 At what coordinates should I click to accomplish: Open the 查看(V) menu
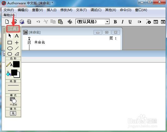pyautogui.click(x=38, y=10)
